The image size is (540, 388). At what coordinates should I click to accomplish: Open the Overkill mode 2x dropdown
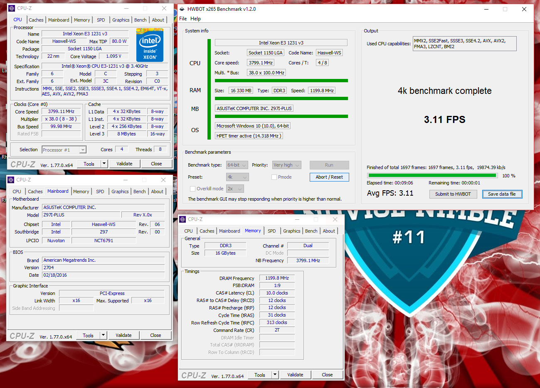[x=235, y=189]
